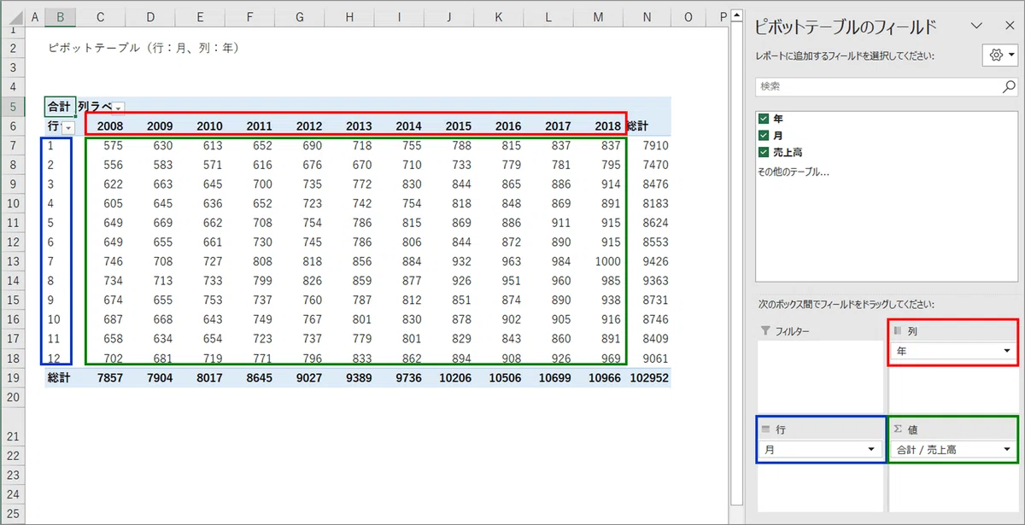Viewport: 1025px width, 525px height.
Task: Uncheck the 年 field checkbox
Action: click(x=764, y=119)
